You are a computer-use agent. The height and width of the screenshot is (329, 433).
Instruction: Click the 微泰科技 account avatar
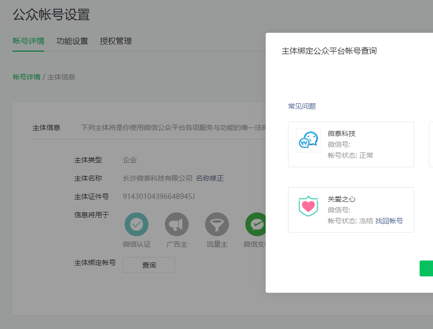click(308, 140)
